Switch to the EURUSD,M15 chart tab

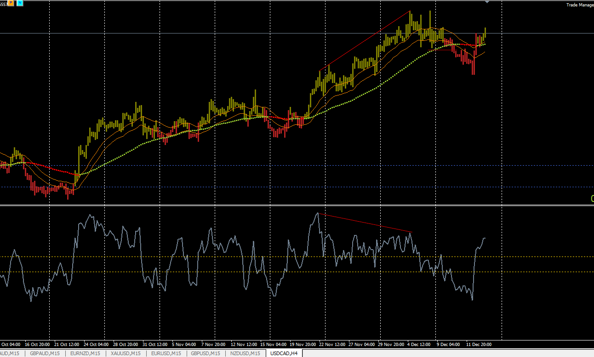pyautogui.click(x=166, y=353)
